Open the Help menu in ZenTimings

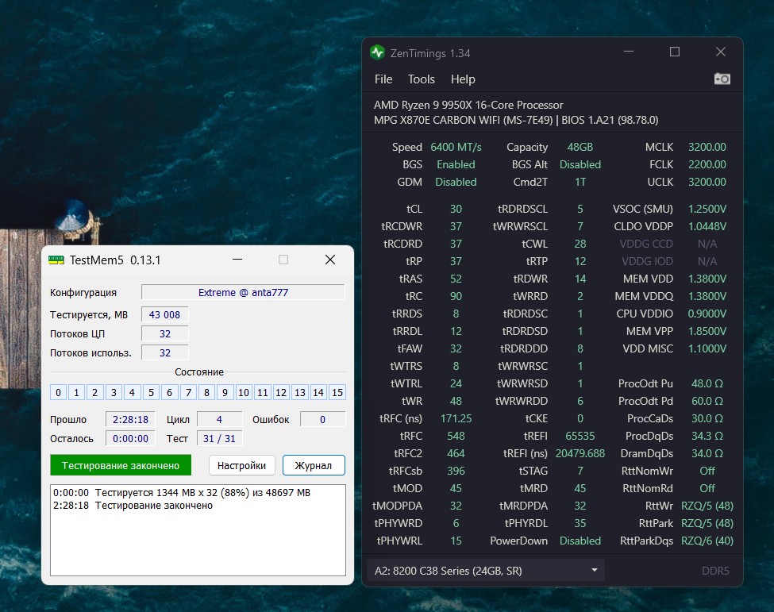(463, 79)
